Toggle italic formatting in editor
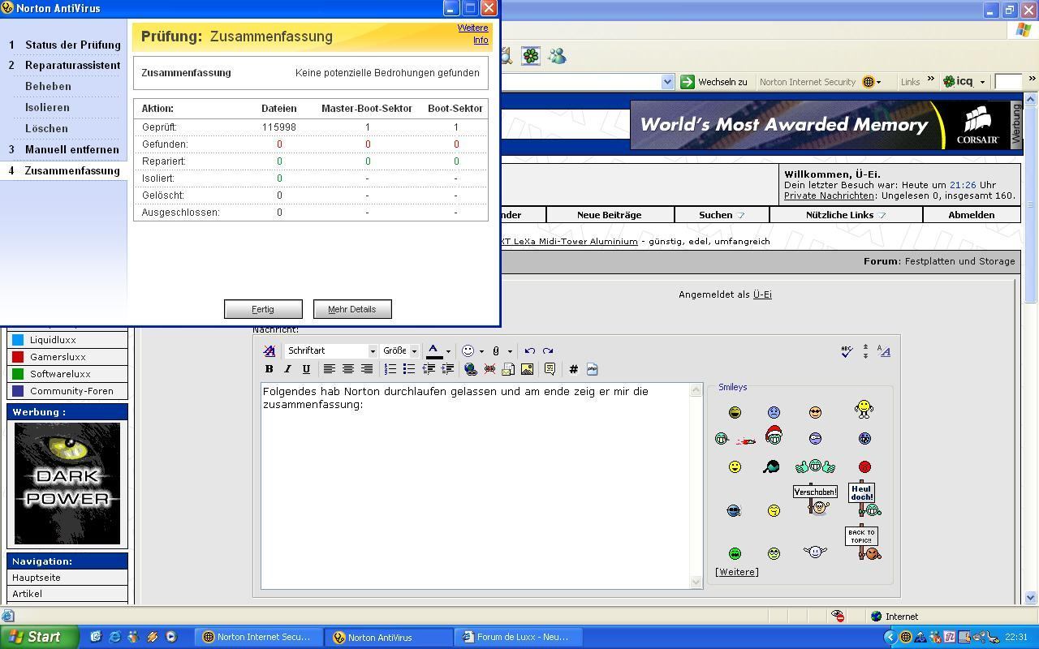This screenshot has height=649, width=1039. (x=287, y=369)
